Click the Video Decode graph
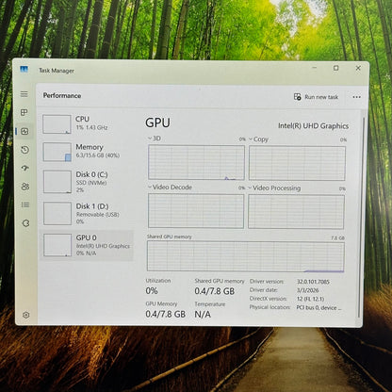The image size is (392, 392). pyautogui.click(x=196, y=211)
